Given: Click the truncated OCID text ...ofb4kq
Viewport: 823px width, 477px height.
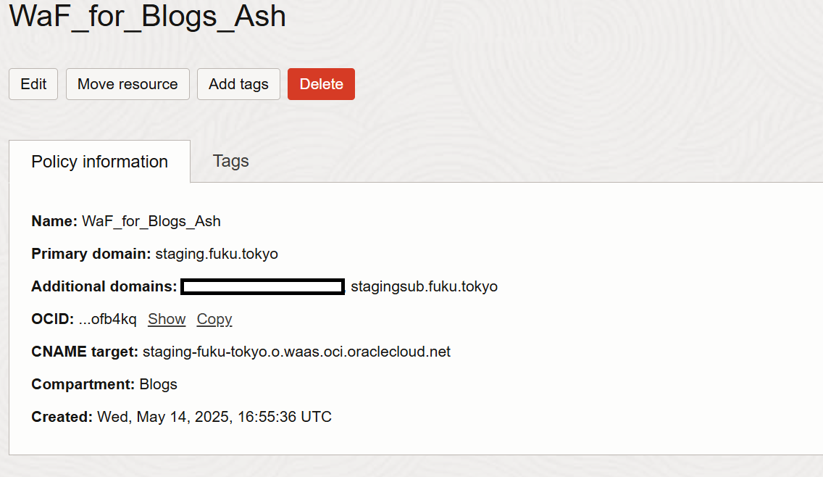Looking at the screenshot, I should click(x=108, y=319).
